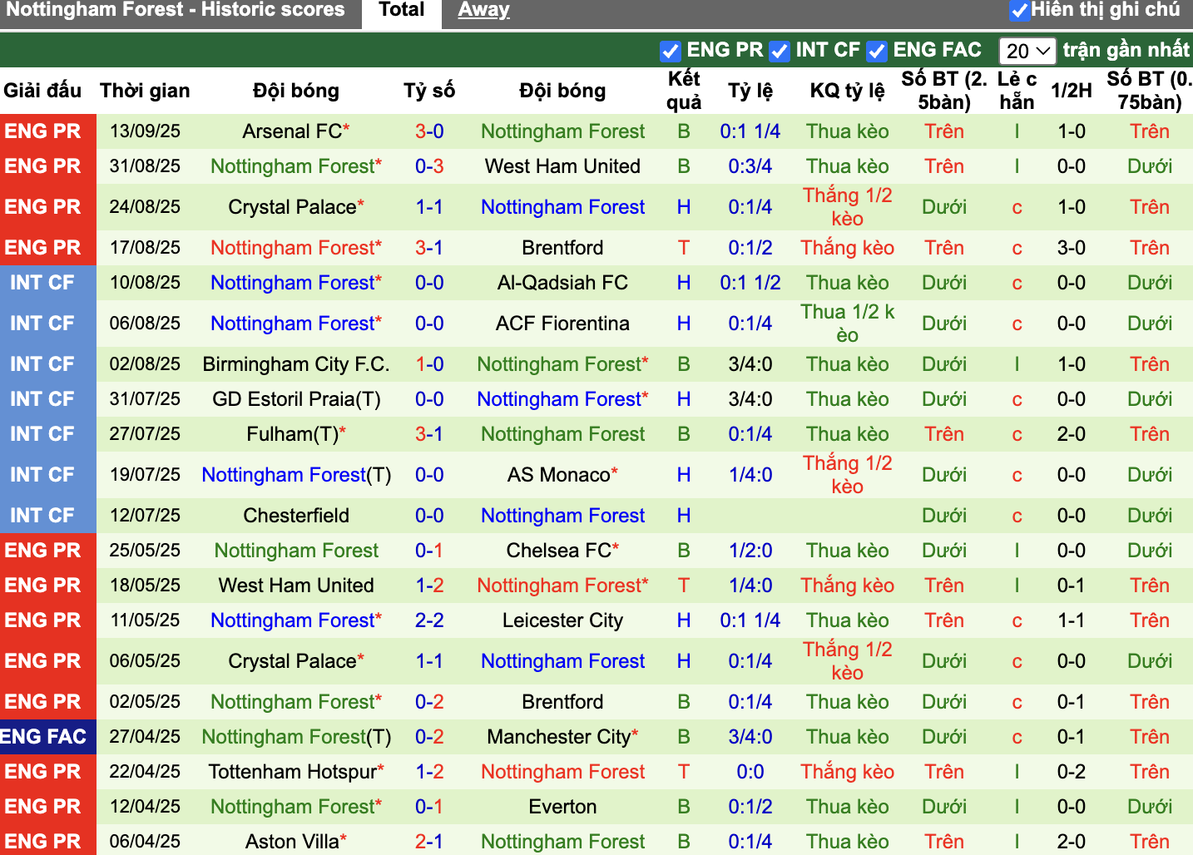The image size is (1193, 855).
Task: Click the 'Giải đấu' column header
Action: pyautogui.click(x=42, y=91)
